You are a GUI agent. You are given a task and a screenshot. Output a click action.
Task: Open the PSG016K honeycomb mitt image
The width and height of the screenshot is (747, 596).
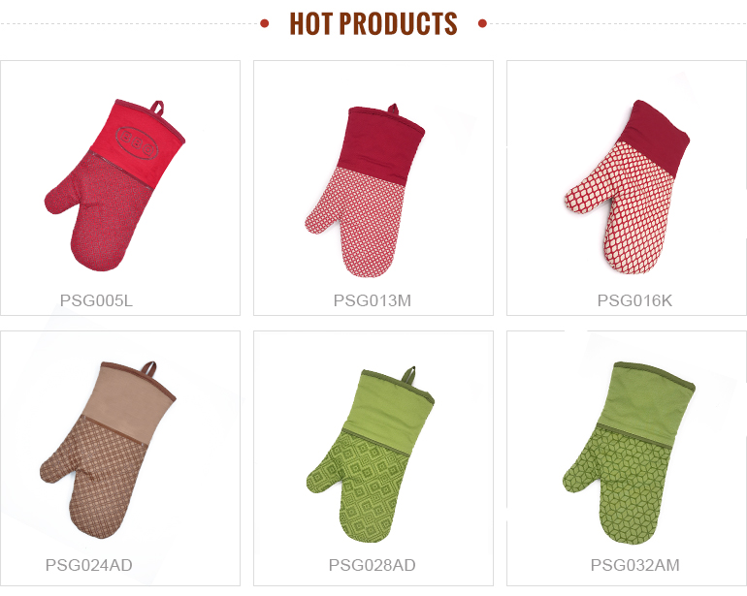coord(627,187)
